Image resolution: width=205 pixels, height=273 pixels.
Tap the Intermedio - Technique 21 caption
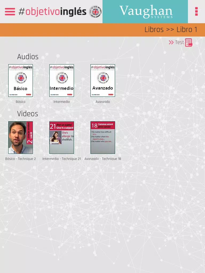coord(62,159)
